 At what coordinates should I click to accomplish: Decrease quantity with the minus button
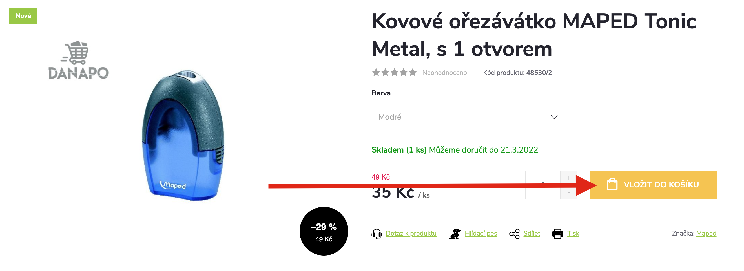568,192
